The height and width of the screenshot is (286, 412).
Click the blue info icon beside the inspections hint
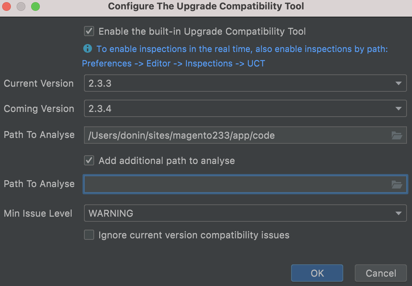[87, 48]
